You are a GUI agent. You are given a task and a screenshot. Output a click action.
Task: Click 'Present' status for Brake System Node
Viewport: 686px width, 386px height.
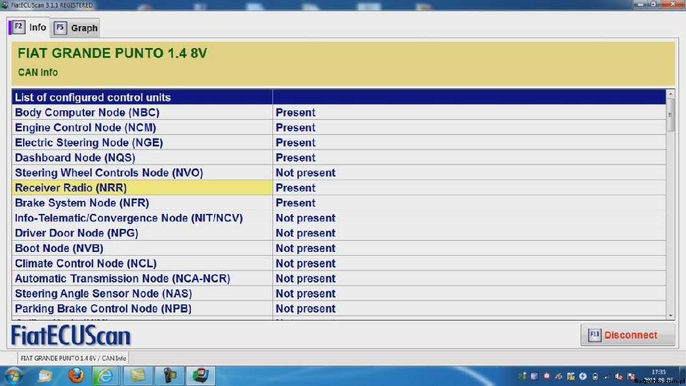pyautogui.click(x=296, y=203)
